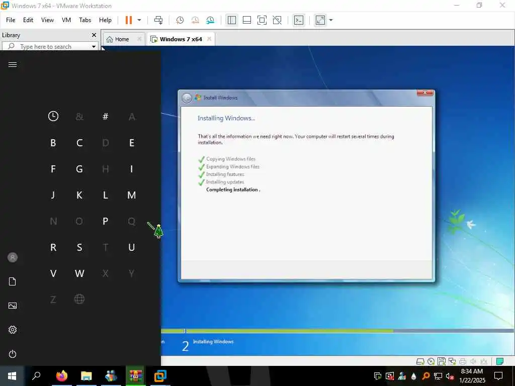Open the Help menu
Image resolution: width=515 pixels, height=386 pixels.
click(x=105, y=20)
